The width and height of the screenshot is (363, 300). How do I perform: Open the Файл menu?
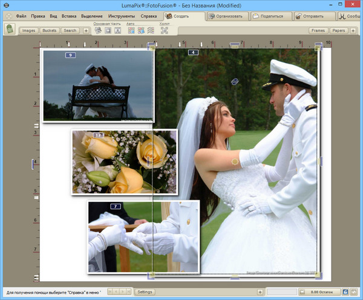pyautogui.click(x=21, y=16)
